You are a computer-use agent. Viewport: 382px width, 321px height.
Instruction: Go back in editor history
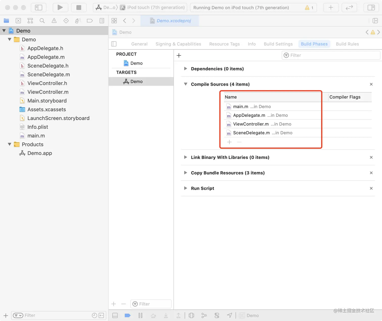coord(125,21)
